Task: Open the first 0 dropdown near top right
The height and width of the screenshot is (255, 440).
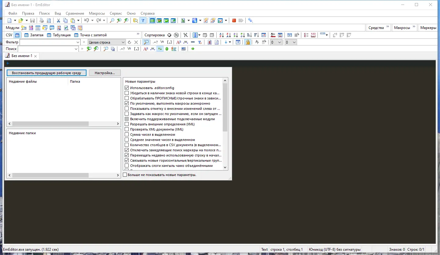Action: [280, 42]
